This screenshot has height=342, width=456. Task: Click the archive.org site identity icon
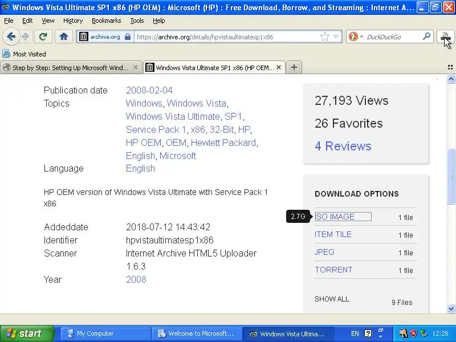pos(83,36)
